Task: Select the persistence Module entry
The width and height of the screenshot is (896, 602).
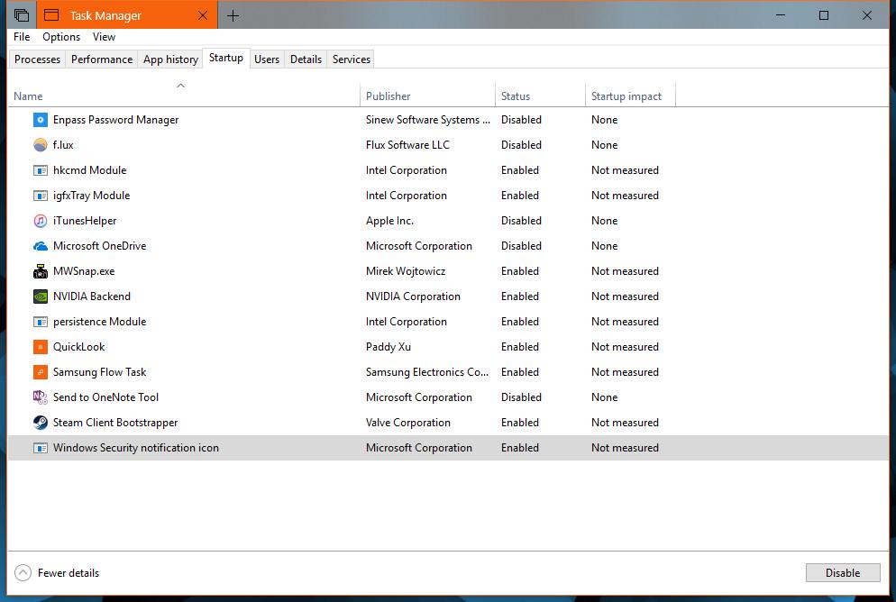Action: coord(99,322)
